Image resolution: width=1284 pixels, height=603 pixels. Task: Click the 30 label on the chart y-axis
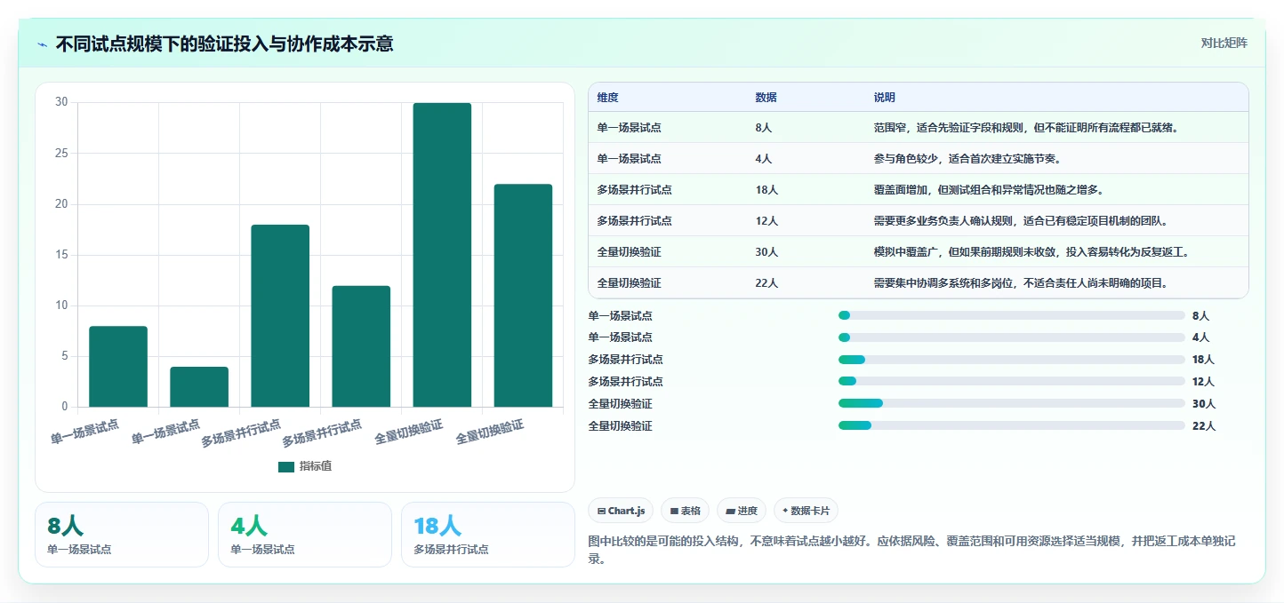pos(61,102)
